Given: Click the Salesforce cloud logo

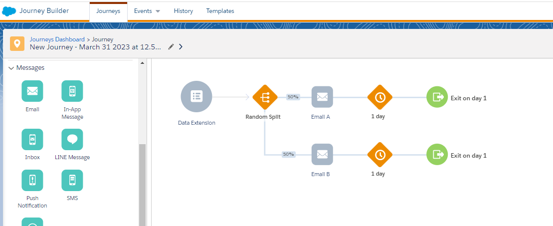Looking at the screenshot, I should [9, 11].
